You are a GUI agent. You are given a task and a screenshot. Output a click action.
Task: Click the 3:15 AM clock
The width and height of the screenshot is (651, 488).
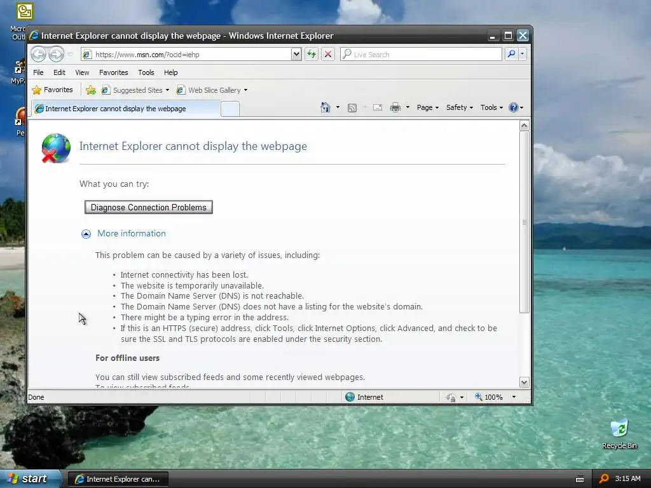(627, 478)
